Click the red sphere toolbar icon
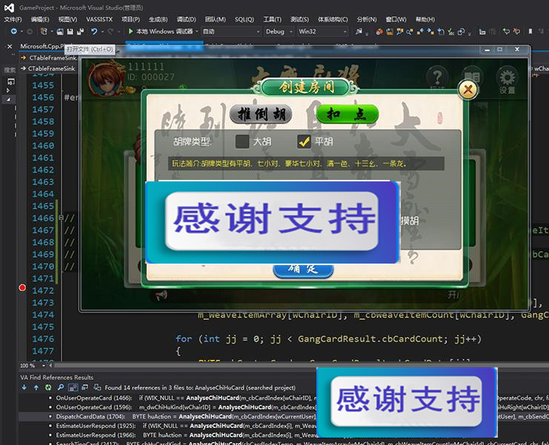 [379, 32]
